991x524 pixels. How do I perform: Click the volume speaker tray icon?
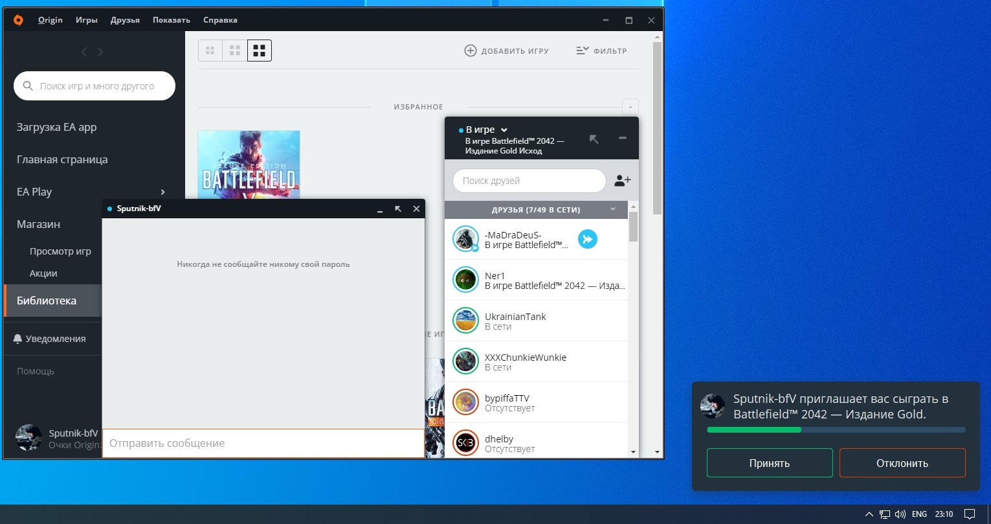click(900, 514)
